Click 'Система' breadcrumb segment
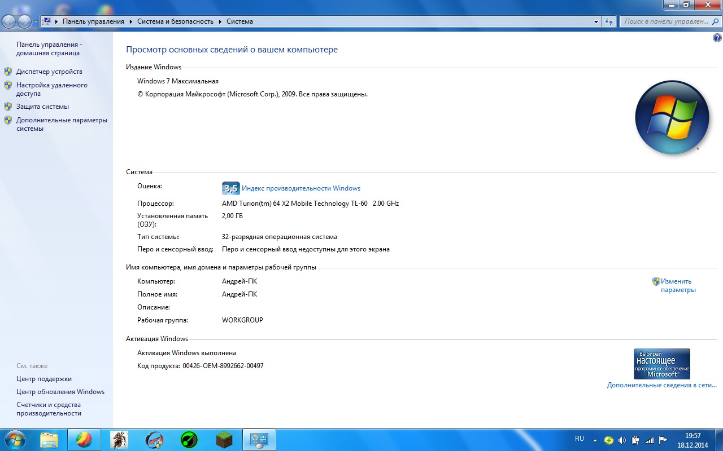The width and height of the screenshot is (723, 451). point(239,21)
